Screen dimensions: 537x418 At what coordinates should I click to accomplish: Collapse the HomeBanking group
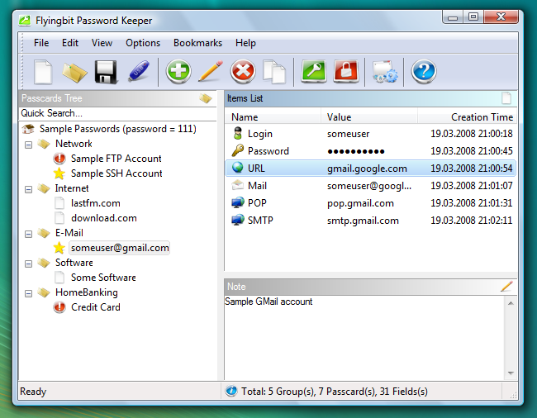coord(28,294)
